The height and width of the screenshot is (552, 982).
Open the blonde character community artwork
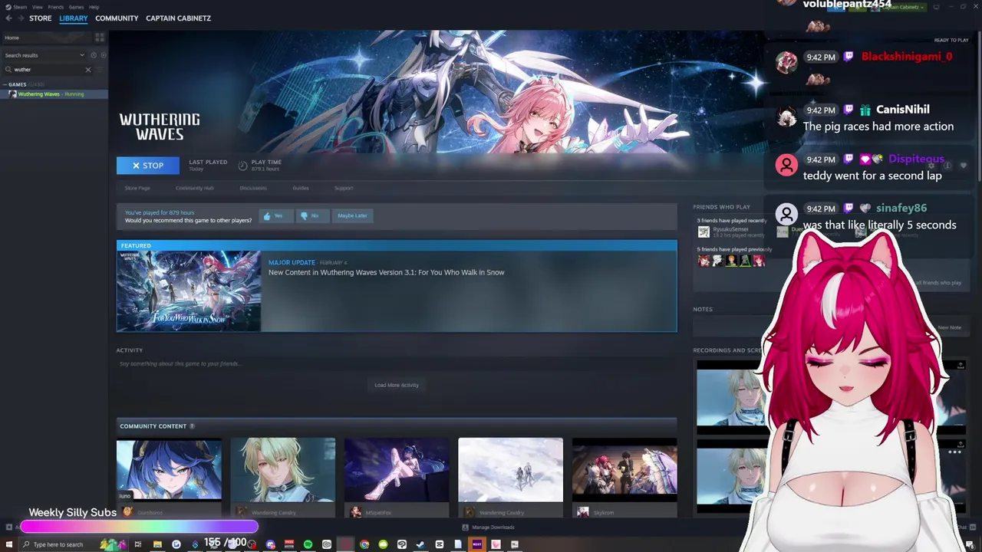pos(283,470)
